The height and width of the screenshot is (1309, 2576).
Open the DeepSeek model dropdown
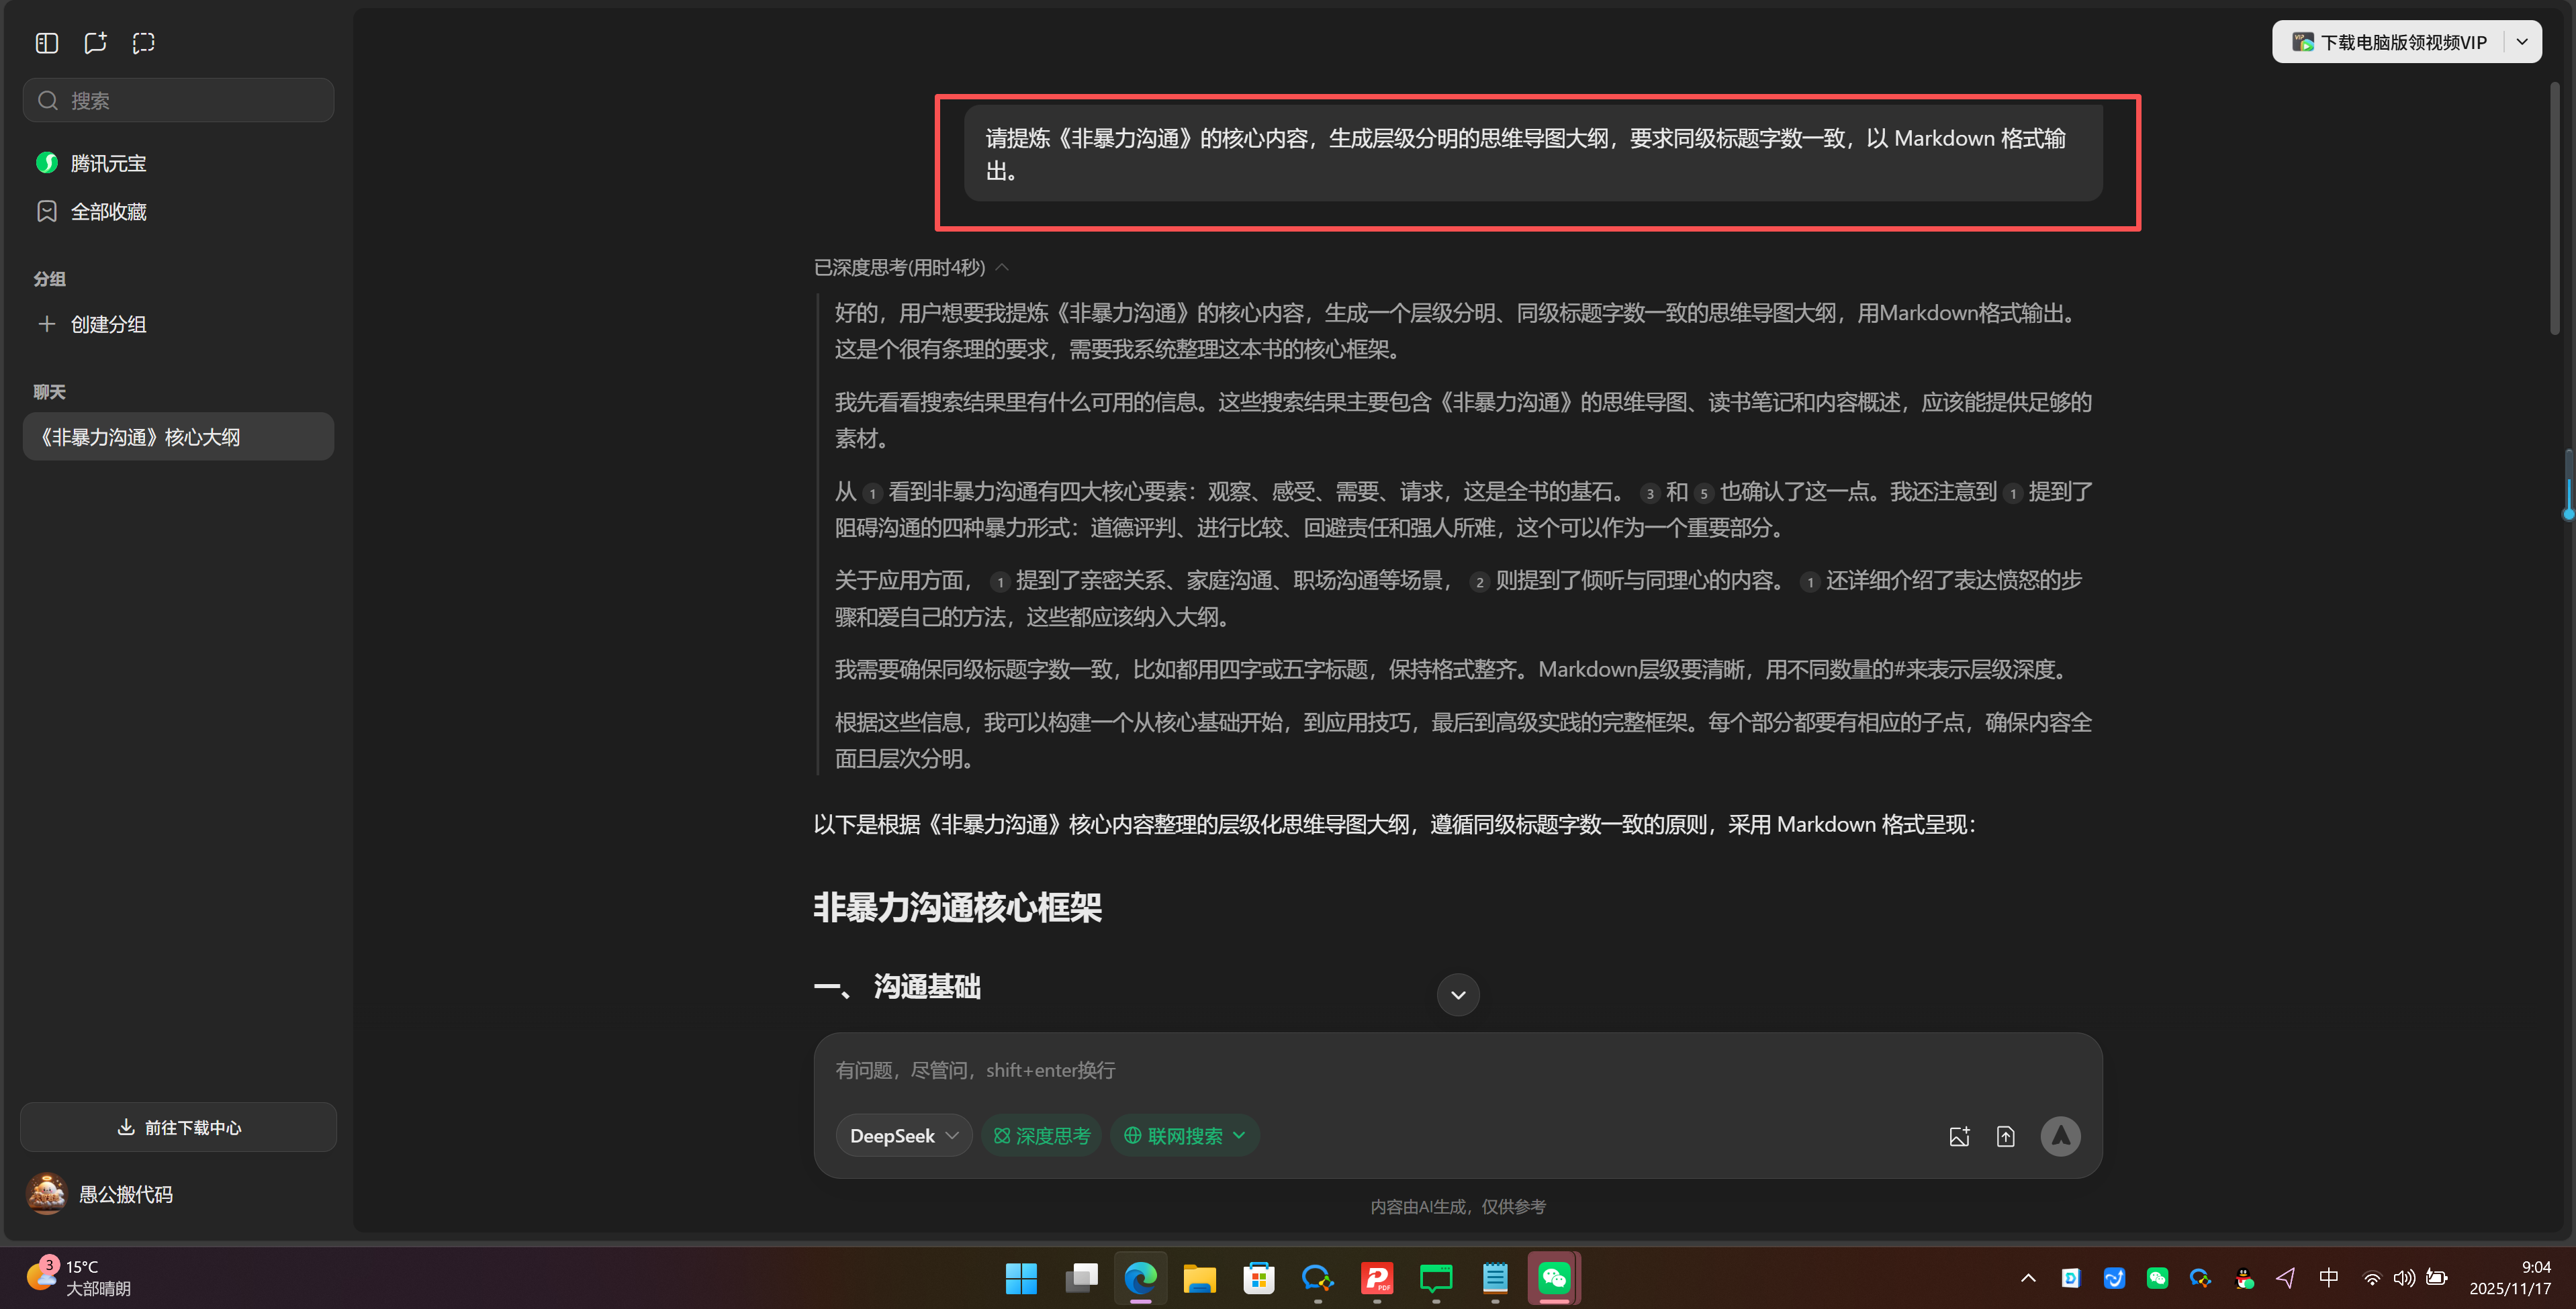tap(903, 1135)
